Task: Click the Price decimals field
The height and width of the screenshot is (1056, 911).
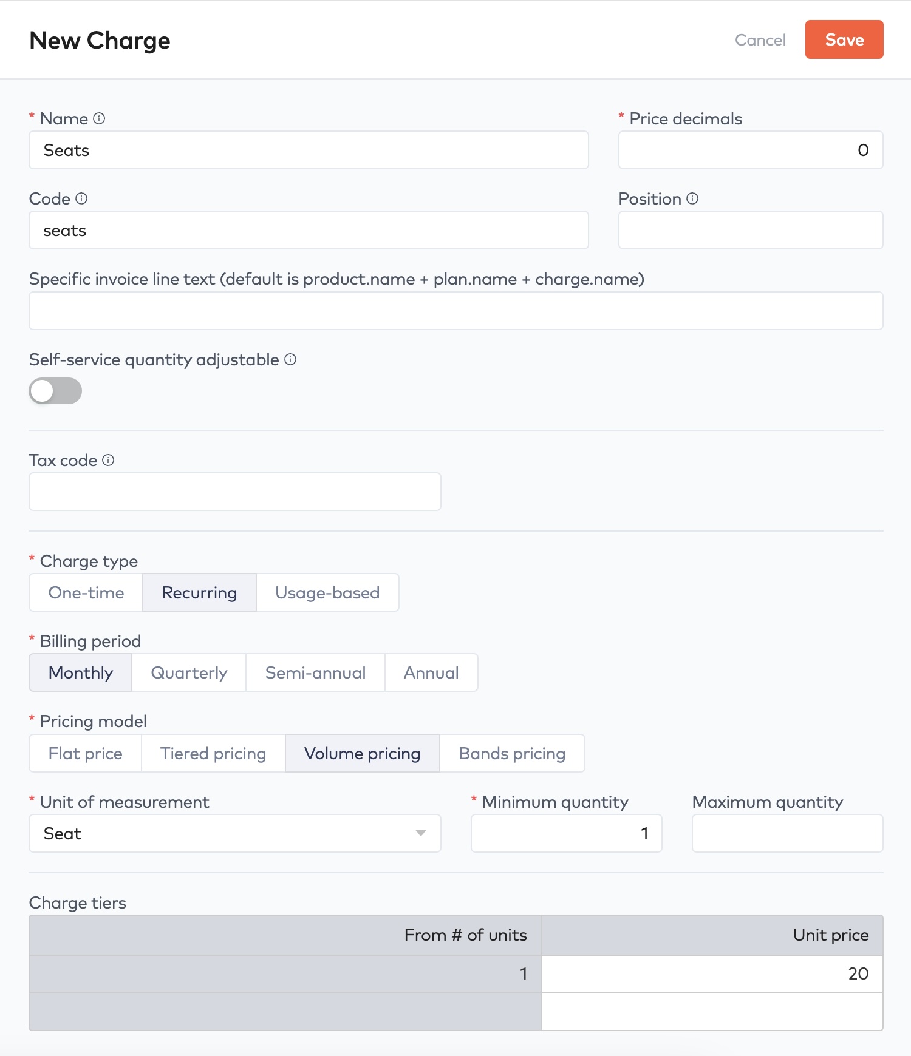Action: 750,150
